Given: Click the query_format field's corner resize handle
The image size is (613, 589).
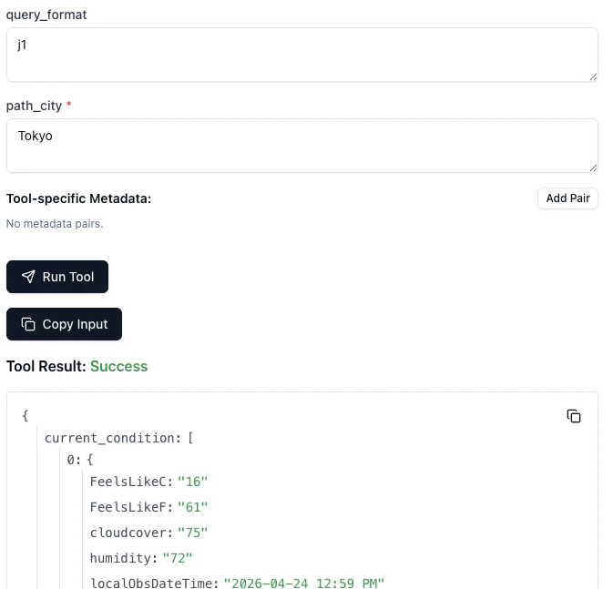Looking at the screenshot, I should pos(593,77).
